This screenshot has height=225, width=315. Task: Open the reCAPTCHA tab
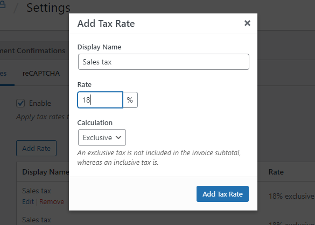tap(41, 74)
